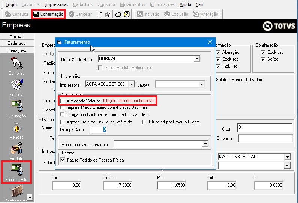Click the Cancelar toolbar button
The image size is (298, 203).
(80, 14)
